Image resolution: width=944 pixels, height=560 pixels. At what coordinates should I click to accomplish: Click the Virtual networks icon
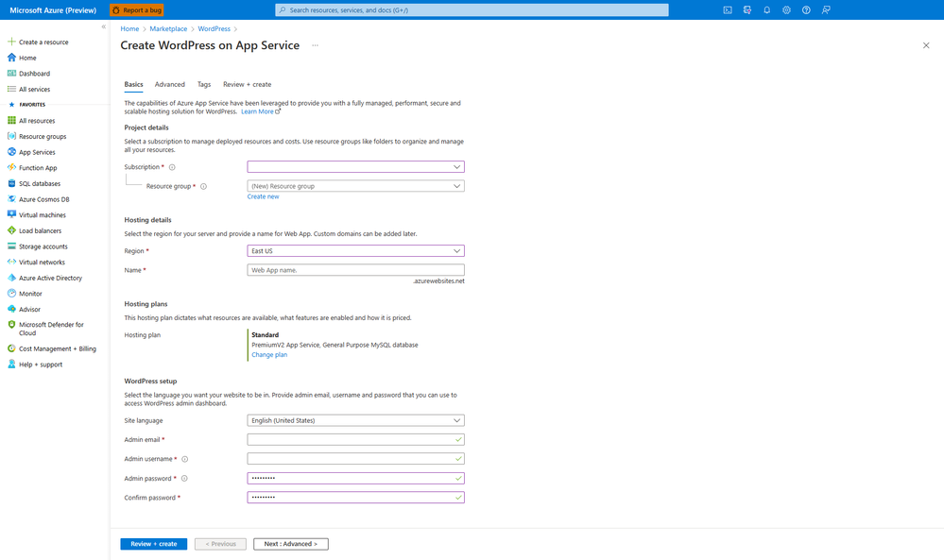(11, 262)
